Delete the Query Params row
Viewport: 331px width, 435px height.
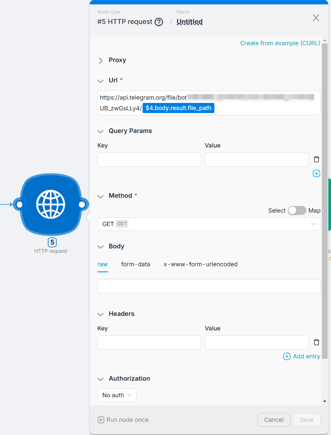click(316, 159)
